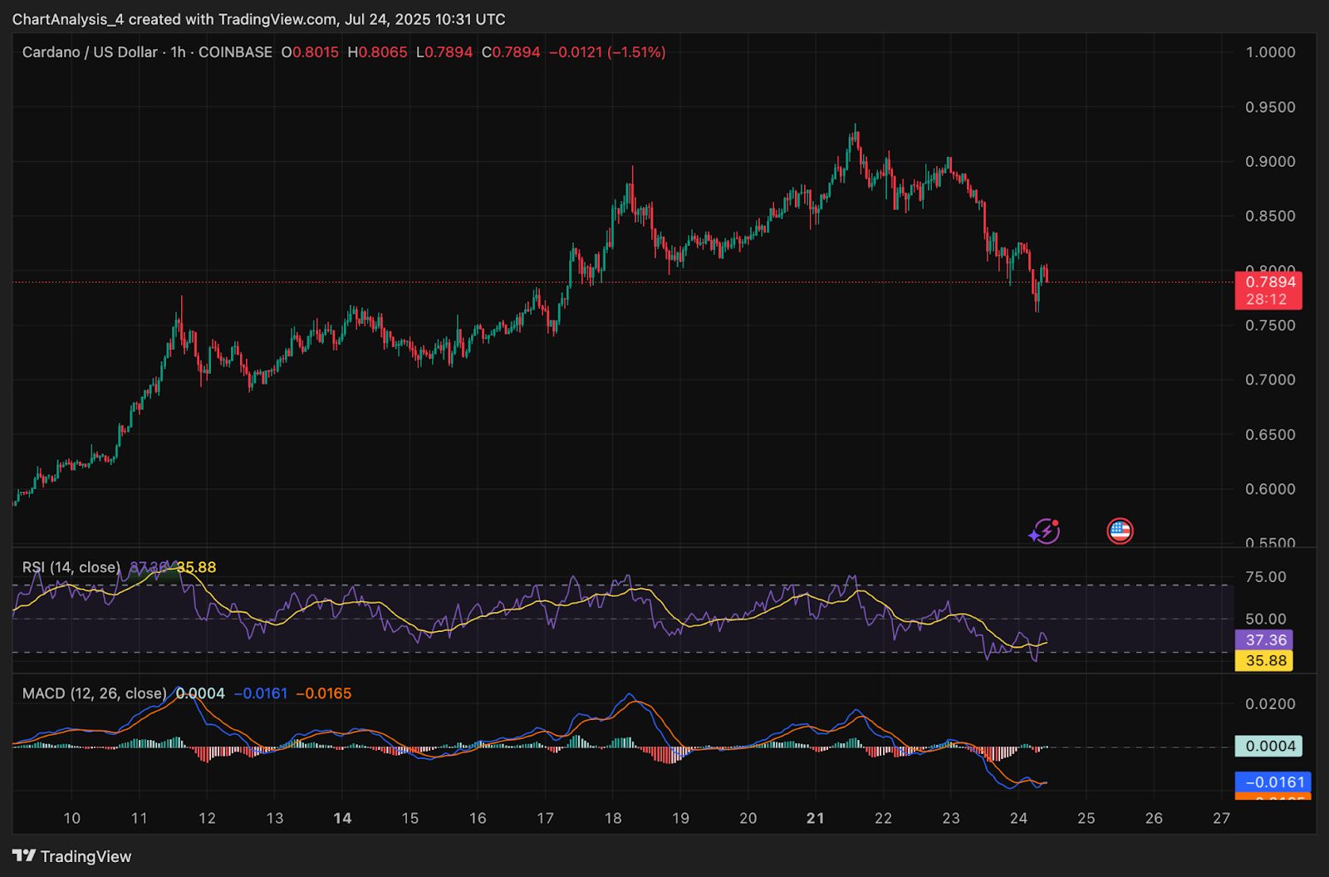Click the low value L0.7894

[x=444, y=52]
